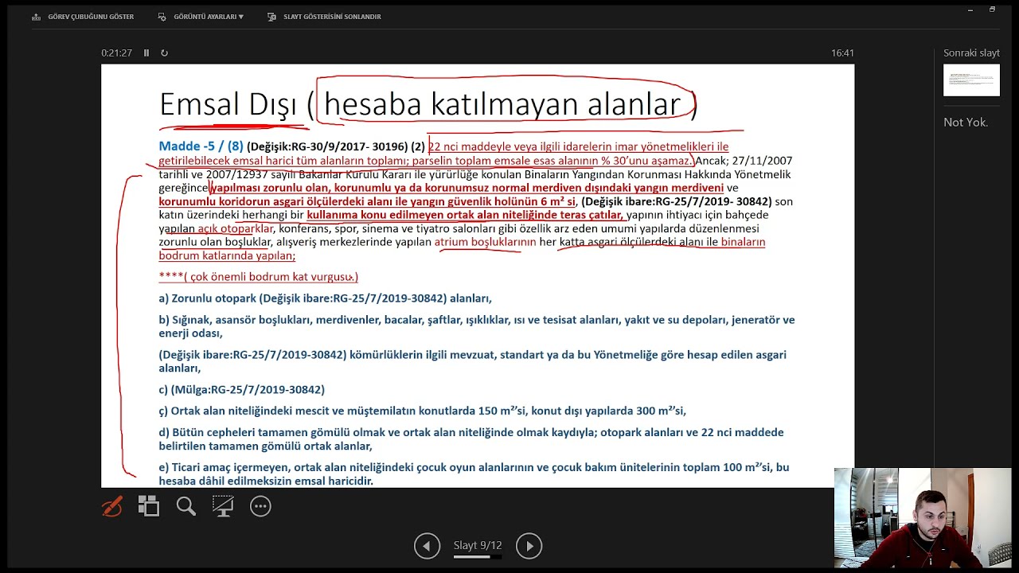Click the Slayt 9/12 indicator

478,545
